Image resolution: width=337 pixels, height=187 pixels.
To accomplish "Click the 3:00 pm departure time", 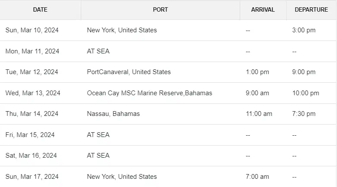I will (304, 30).
